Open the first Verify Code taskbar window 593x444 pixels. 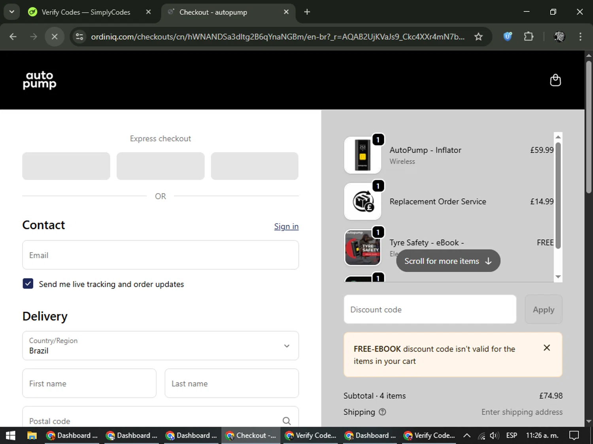[x=311, y=435]
